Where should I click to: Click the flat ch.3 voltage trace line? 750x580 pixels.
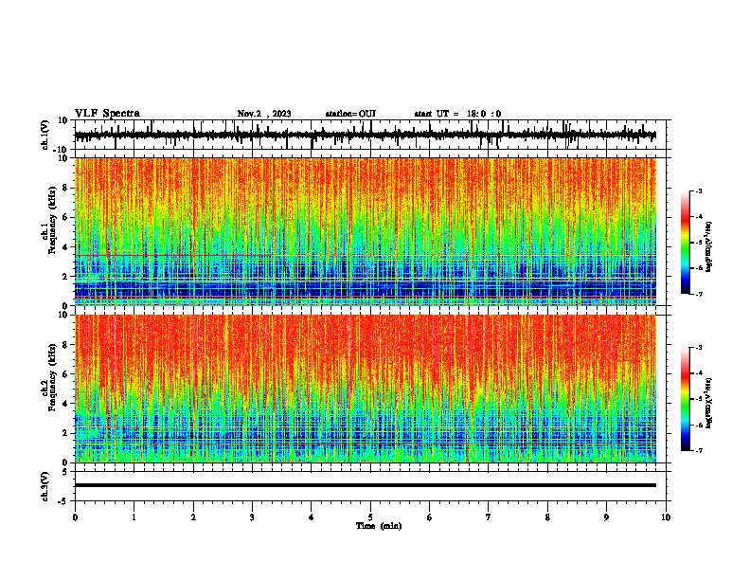tap(366, 485)
